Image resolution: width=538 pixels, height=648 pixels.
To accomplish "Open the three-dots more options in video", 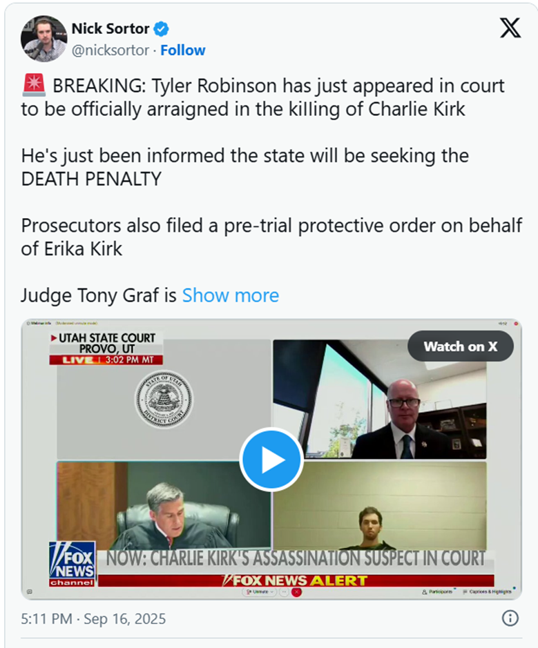I will 284,592.
